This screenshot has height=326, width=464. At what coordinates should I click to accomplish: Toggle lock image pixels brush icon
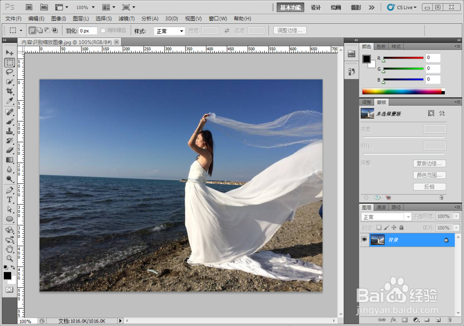[387, 228]
